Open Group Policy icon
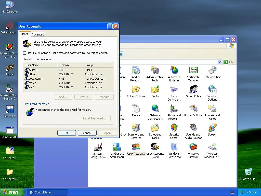This screenshot has height=196, width=261. 193,92
